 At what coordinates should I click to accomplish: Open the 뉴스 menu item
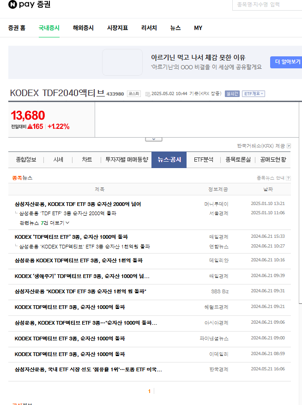175,28
